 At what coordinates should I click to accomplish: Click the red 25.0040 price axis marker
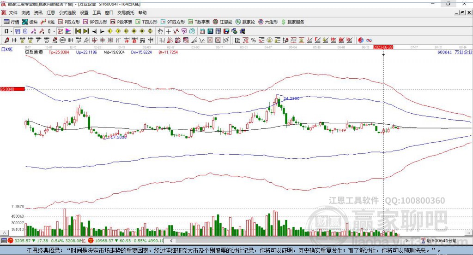pos(12,89)
